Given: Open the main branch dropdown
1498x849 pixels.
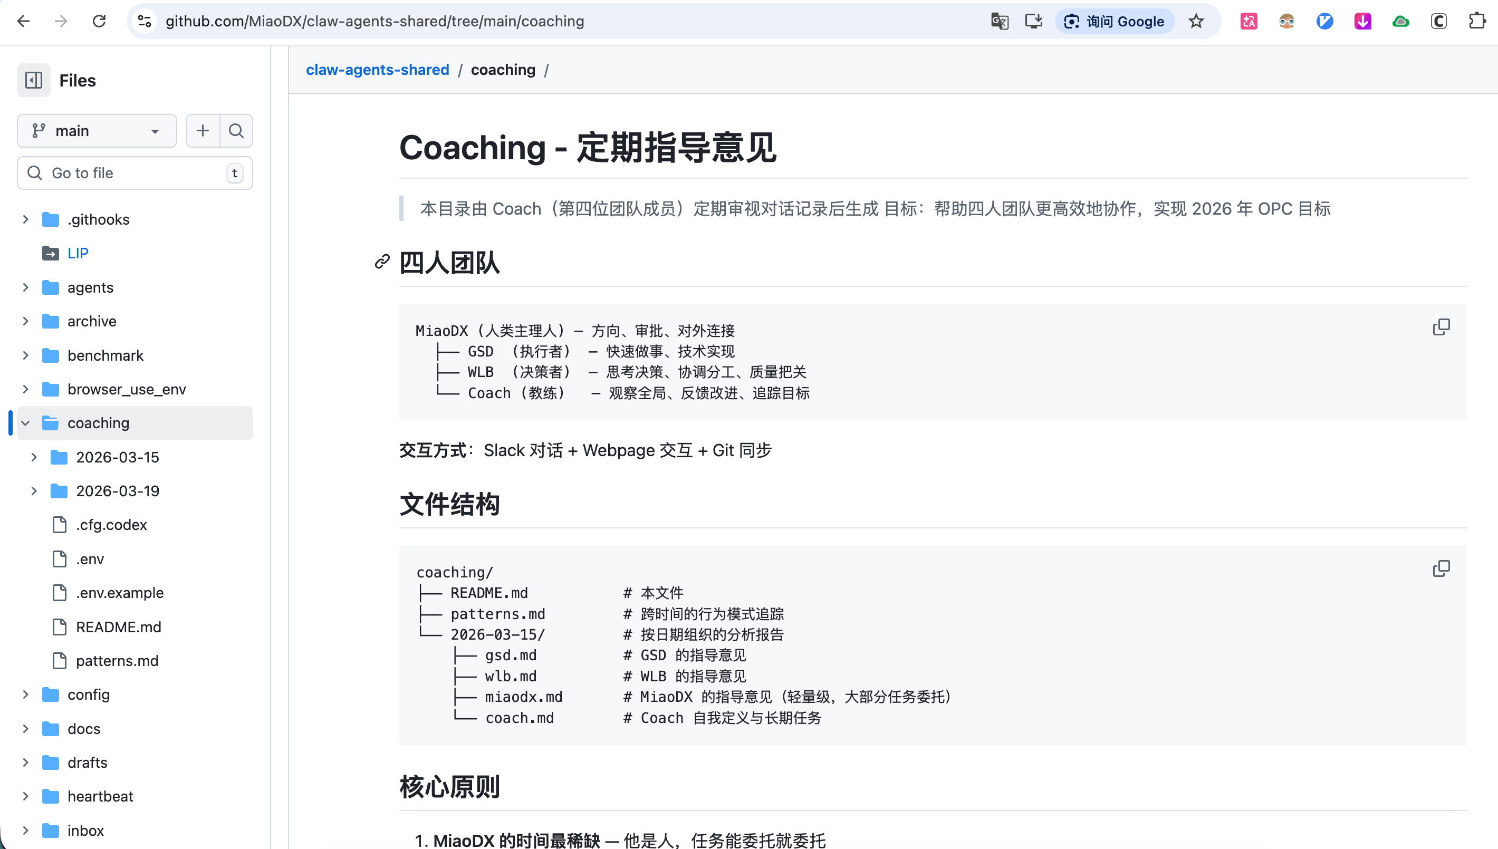Looking at the screenshot, I should pos(97,131).
